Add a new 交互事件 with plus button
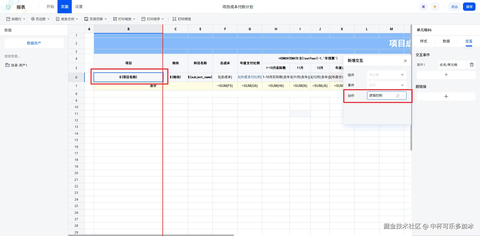This screenshot has width=480, height=236. (x=446, y=75)
